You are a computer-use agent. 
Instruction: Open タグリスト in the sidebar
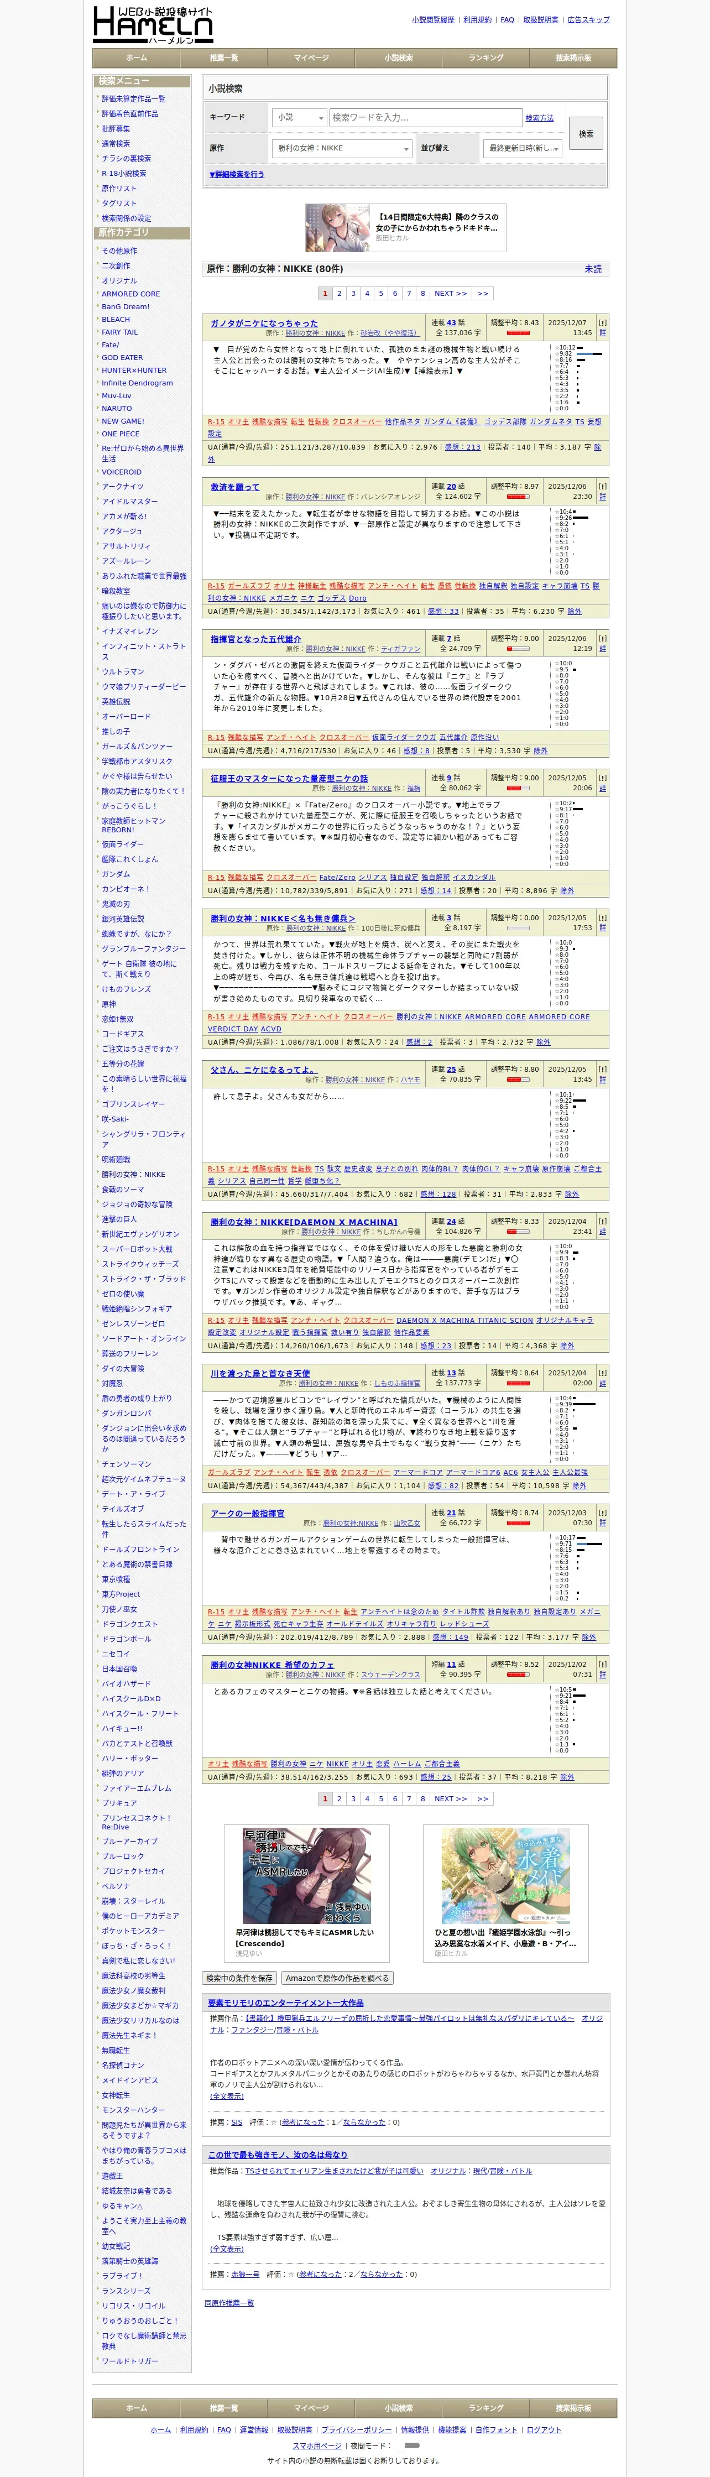tap(119, 204)
